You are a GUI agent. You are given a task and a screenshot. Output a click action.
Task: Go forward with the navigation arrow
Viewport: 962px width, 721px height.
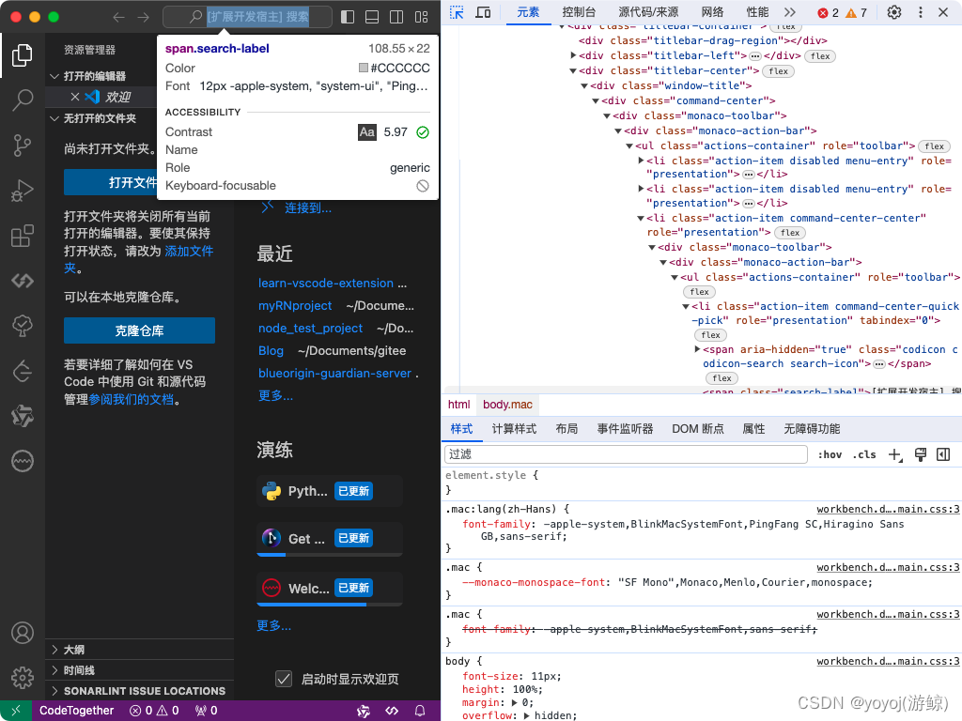143,17
